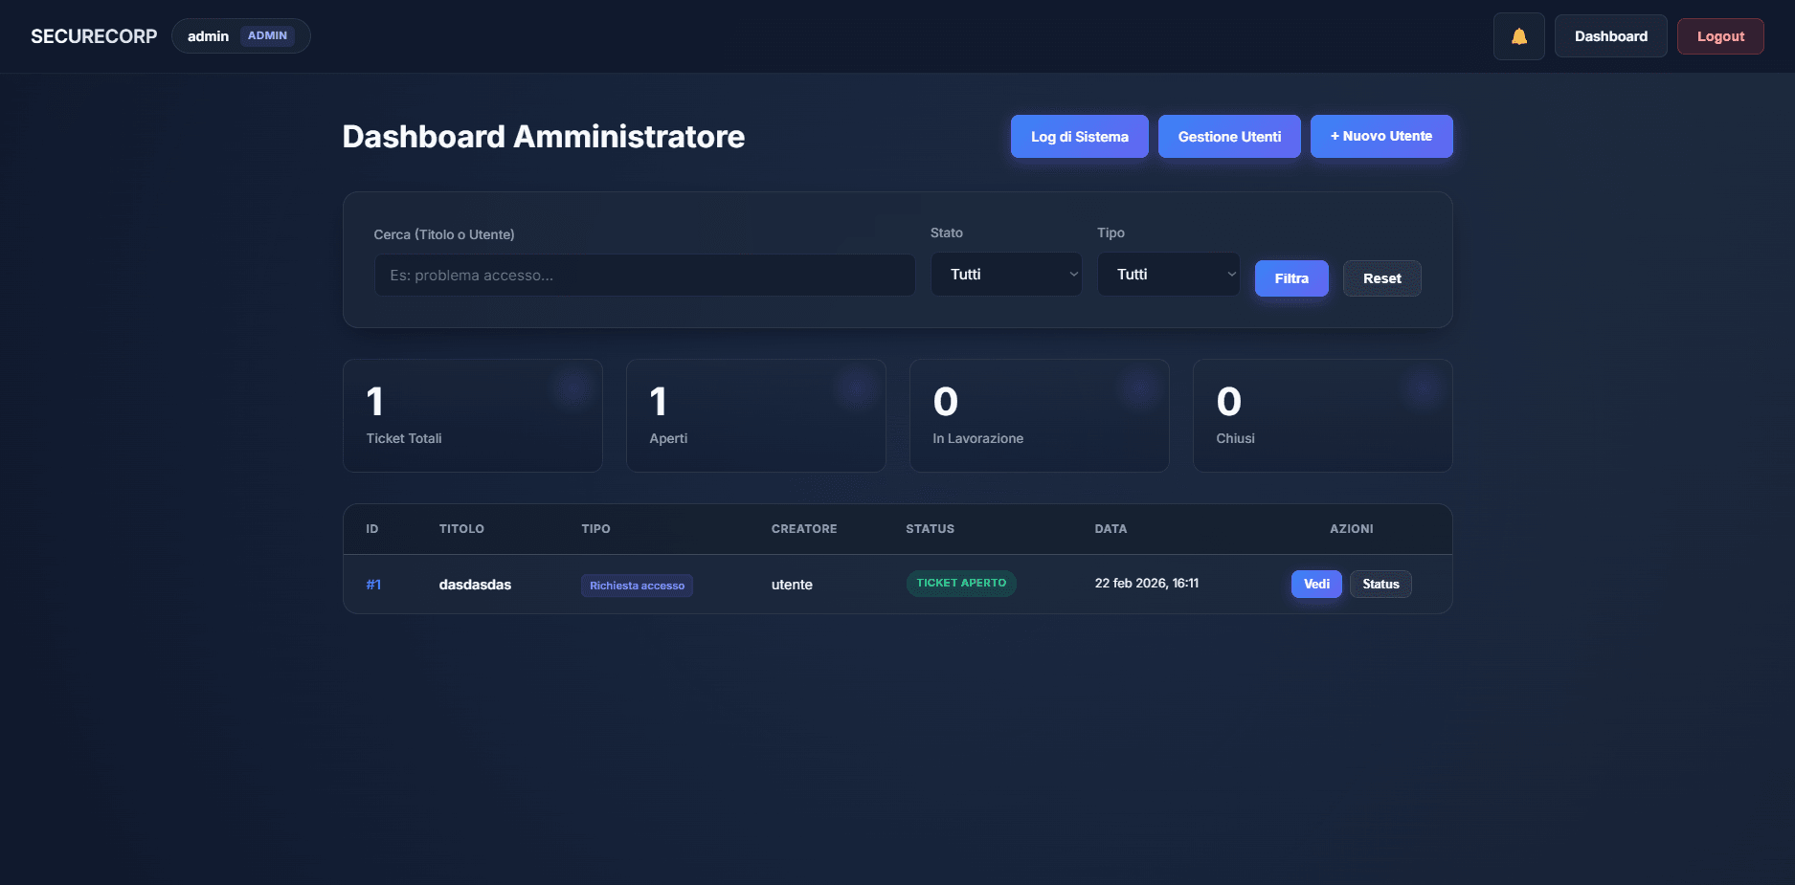
Task: Create a user with + Nuovo Utente
Action: pyautogui.click(x=1381, y=137)
